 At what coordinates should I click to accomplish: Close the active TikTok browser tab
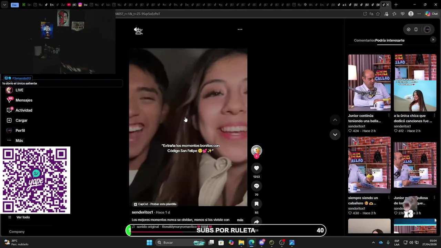[x=388, y=5]
